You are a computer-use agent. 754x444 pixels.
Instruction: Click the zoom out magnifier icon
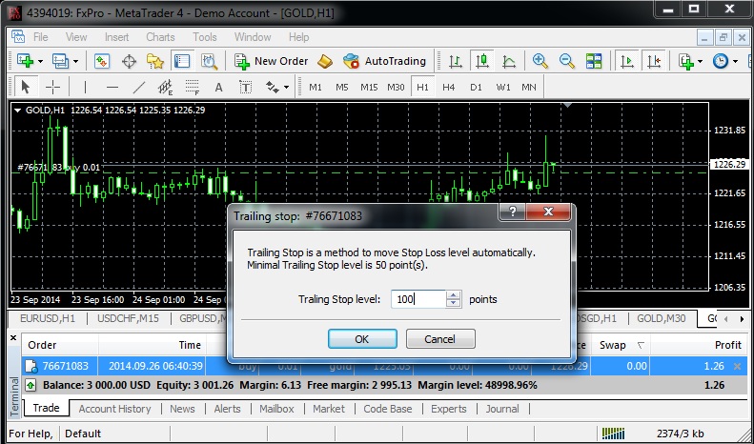pos(566,61)
